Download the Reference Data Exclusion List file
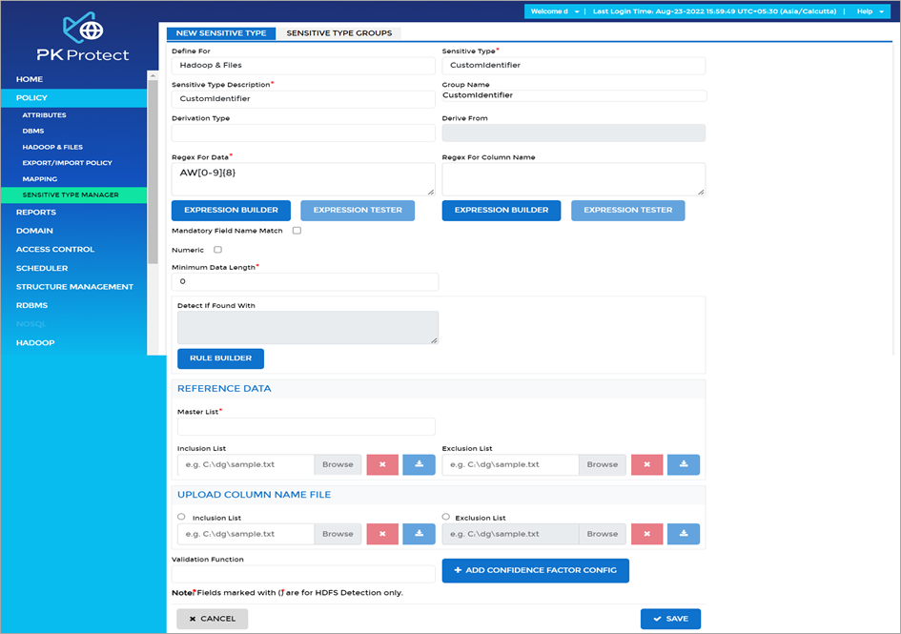Screen dimensions: 901x634 (684, 464)
